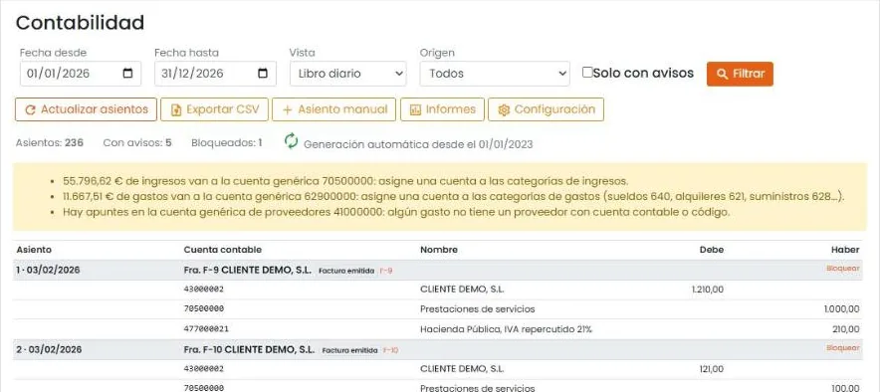Click the Generación automática desde el 01/01/2023 text
This screenshot has height=392, width=880.
coord(418,144)
